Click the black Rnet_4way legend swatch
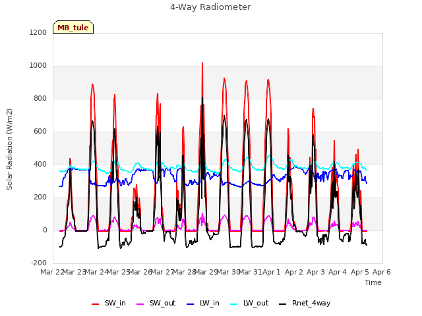 point(283,304)
